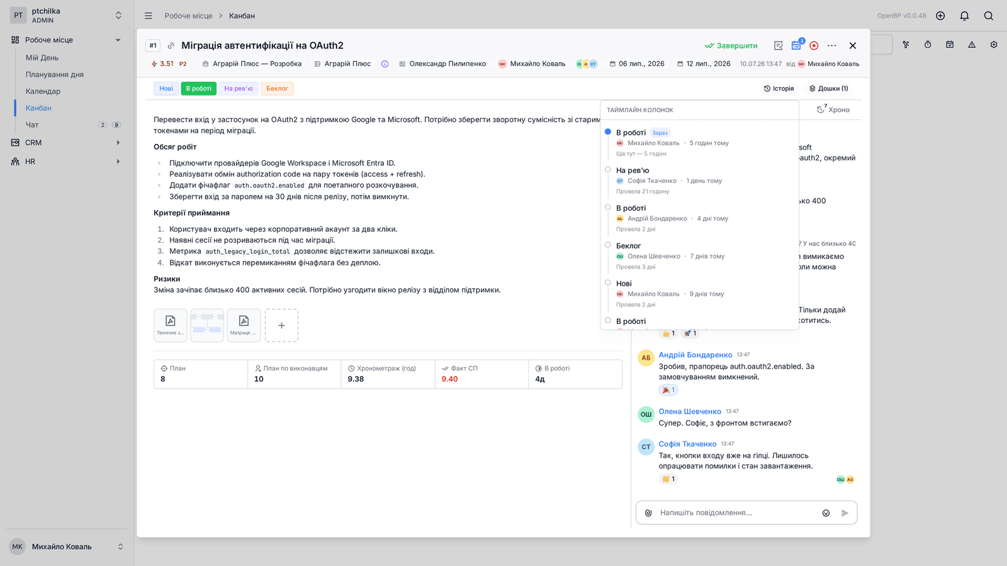Switch status to Беклог chip
The height and width of the screenshot is (566, 1007).
pyautogui.click(x=277, y=89)
